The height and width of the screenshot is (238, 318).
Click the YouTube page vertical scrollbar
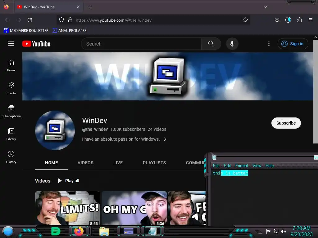[x=316, y=91]
